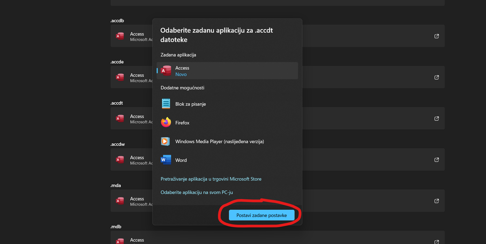Pick Windows Media Player (naslijeđena verzija)

click(227, 141)
